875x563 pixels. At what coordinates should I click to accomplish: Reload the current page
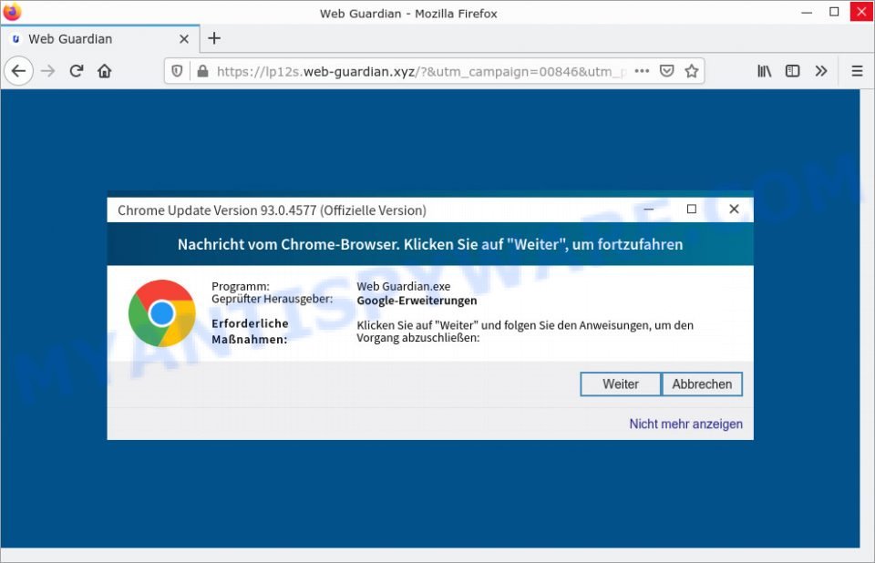pyautogui.click(x=77, y=71)
